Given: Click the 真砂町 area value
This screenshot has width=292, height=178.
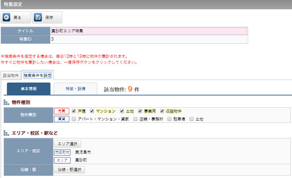Looking at the screenshot, I should pos(81,160).
